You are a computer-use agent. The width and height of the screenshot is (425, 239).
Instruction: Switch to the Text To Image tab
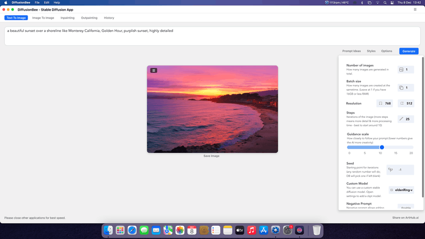click(x=16, y=18)
